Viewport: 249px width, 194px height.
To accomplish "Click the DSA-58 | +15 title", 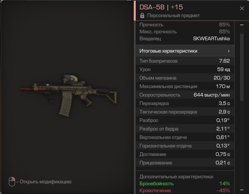I will tap(161, 7).
